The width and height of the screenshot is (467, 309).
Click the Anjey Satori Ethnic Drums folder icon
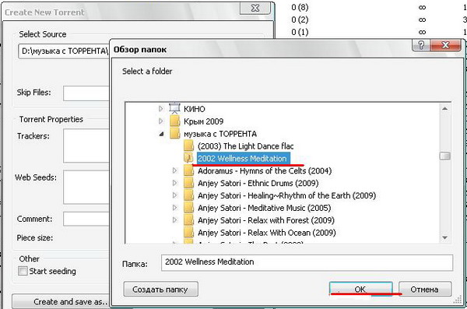click(189, 183)
